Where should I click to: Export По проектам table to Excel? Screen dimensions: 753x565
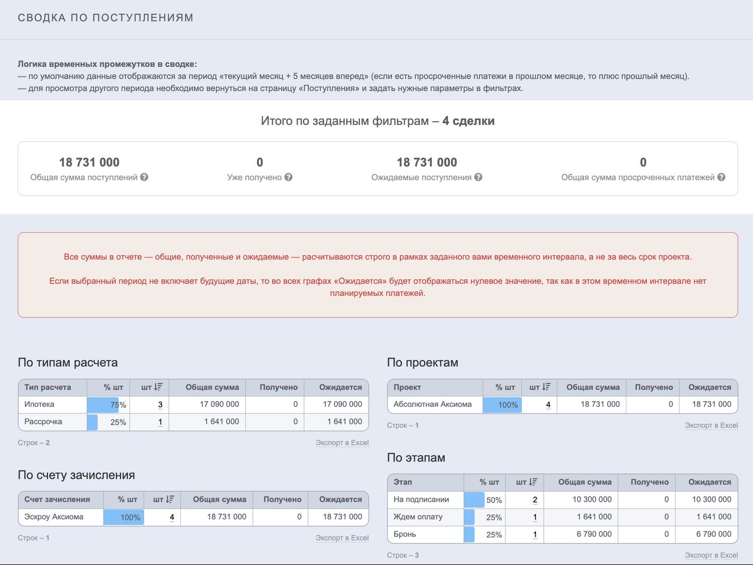[711, 425]
